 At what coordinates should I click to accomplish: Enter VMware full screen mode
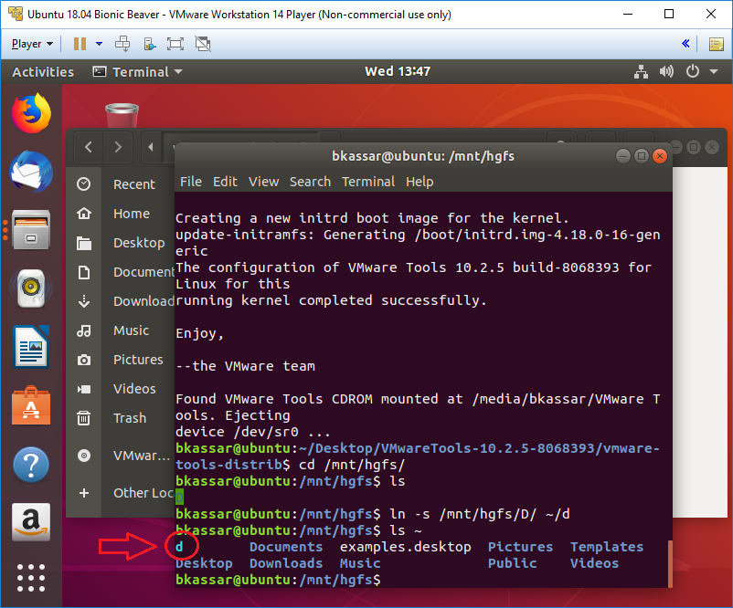[175, 44]
